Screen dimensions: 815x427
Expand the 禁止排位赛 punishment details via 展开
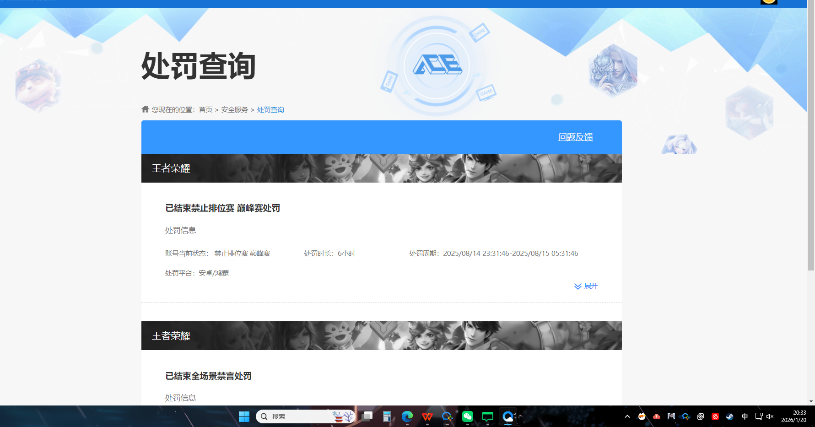[591, 286]
